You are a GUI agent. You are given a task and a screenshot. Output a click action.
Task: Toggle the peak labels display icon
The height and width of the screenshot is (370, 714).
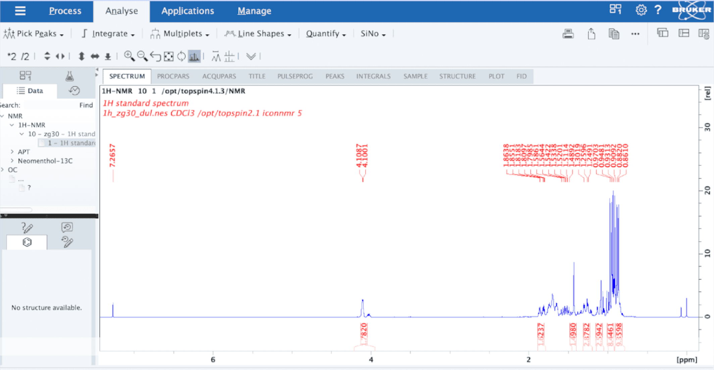point(216,56)
